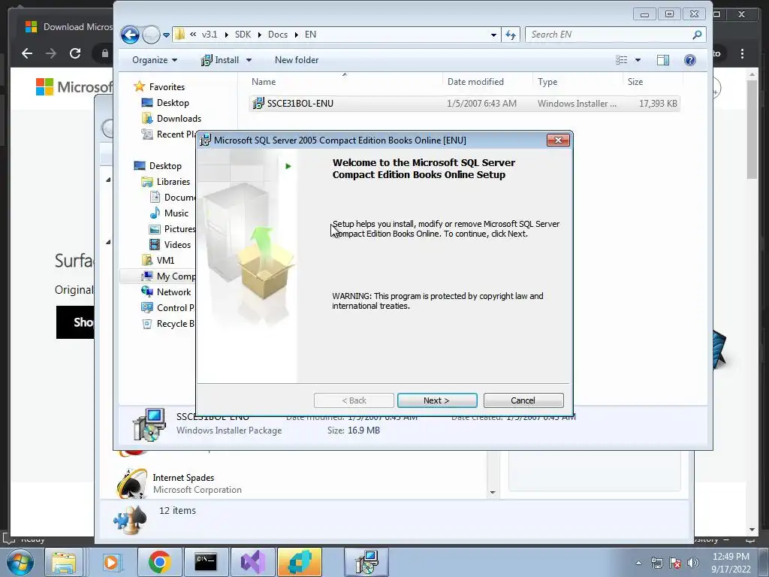Screen dimensions: 769x577
Task: Change the view icon in Explorer toolbar
Action: (622, 60)
